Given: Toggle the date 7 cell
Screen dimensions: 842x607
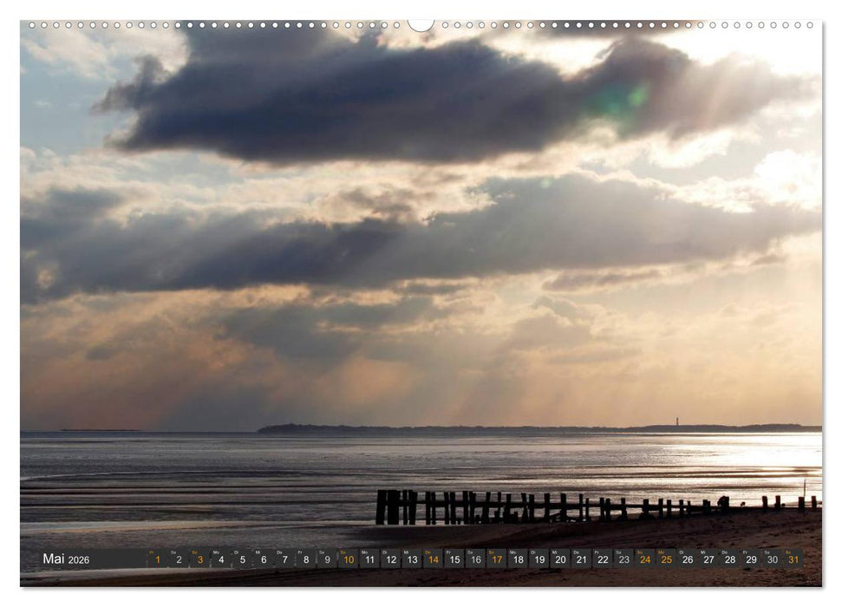Looking at the screenshot, I should coord(285,559).
